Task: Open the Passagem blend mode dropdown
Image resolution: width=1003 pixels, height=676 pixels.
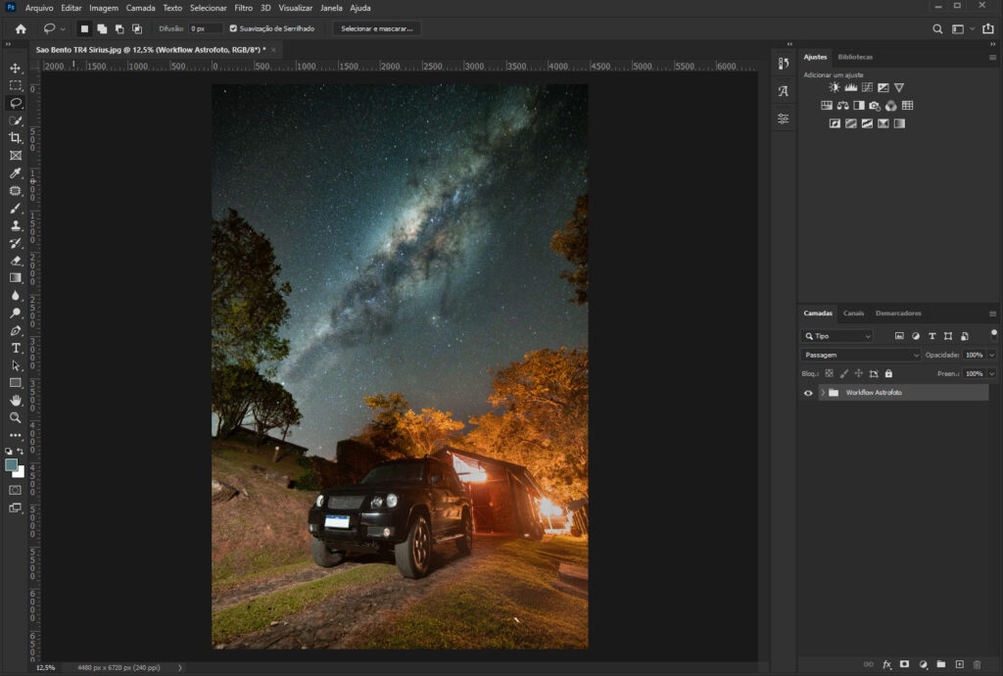Action: [x=861, y=355]
